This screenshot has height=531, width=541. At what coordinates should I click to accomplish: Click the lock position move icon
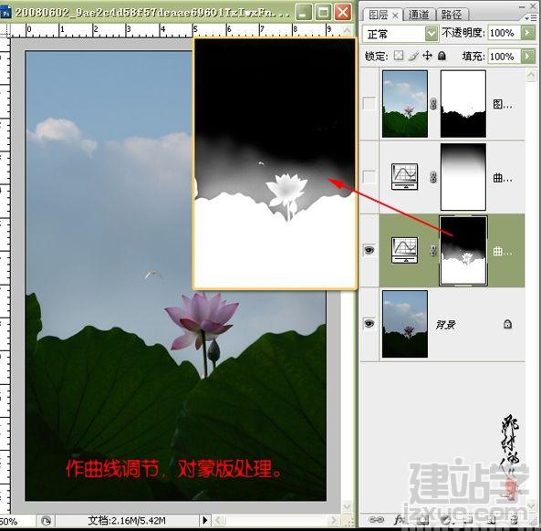428,56
